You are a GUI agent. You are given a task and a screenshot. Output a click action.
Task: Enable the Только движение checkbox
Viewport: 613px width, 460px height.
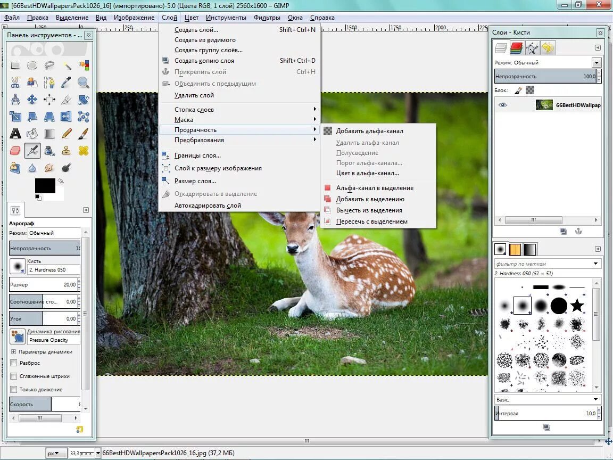coord(14,390)
